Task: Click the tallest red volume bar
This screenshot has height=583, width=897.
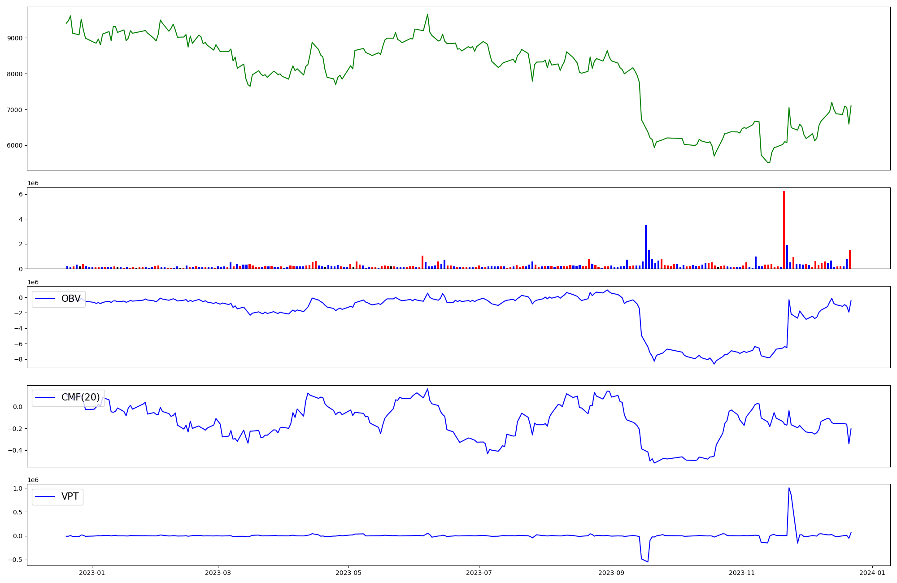Action: tap(784, 230)
